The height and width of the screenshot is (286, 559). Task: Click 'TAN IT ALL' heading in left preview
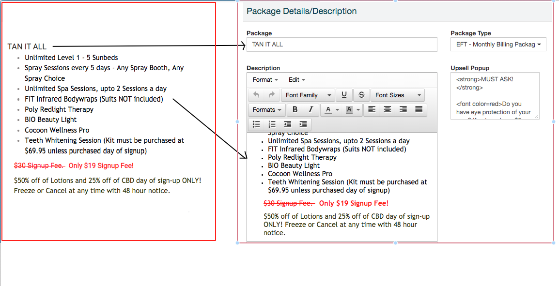27,46
